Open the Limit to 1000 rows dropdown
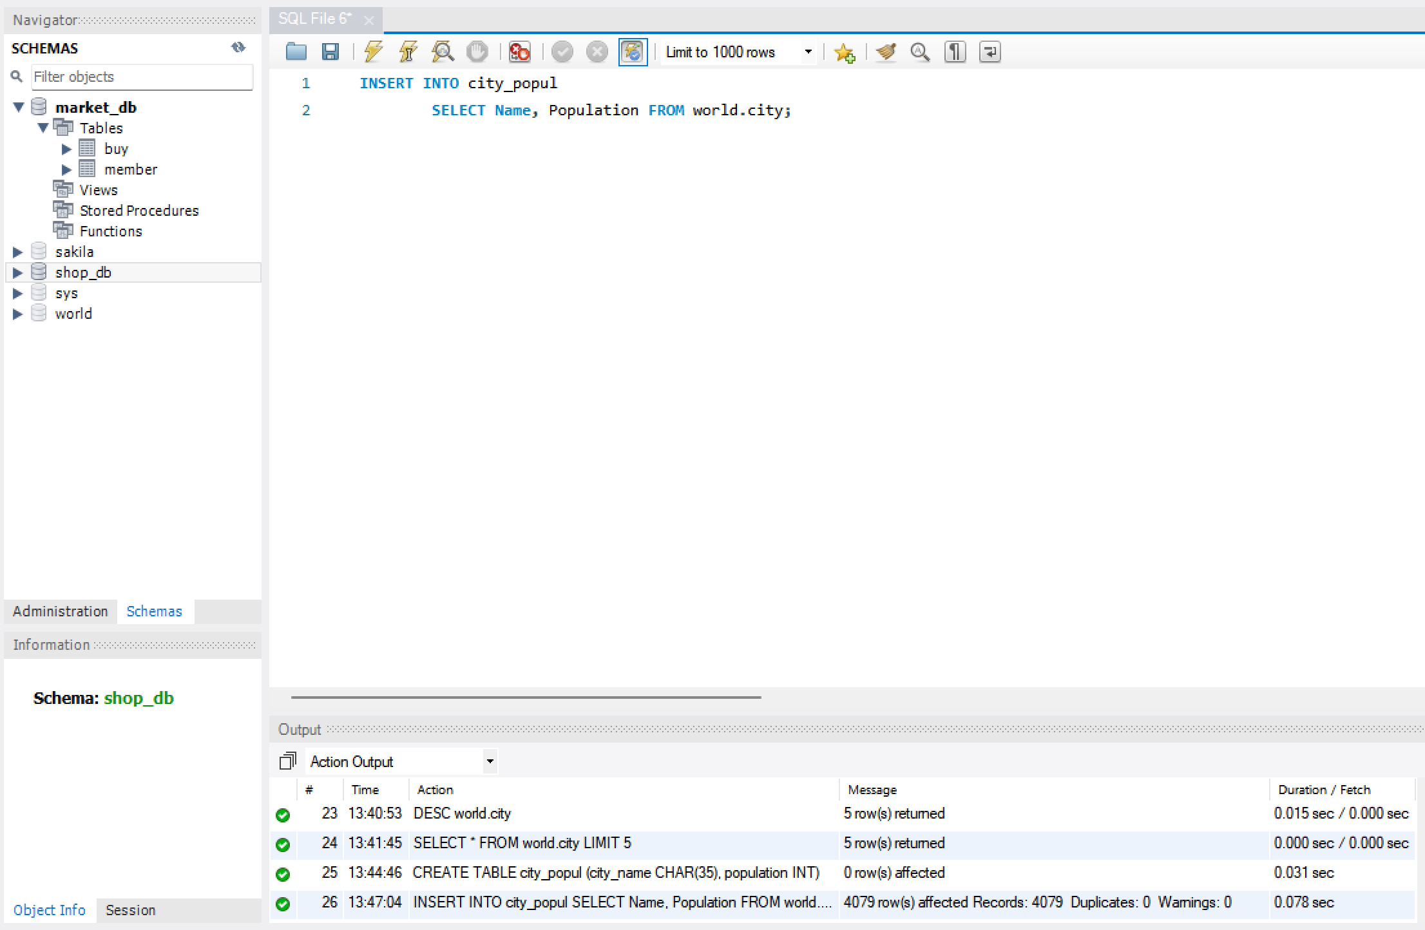The image size is (1425, 930). point(808,52)
